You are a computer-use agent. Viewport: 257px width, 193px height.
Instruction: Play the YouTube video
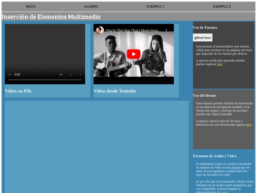tap(134, 54)
